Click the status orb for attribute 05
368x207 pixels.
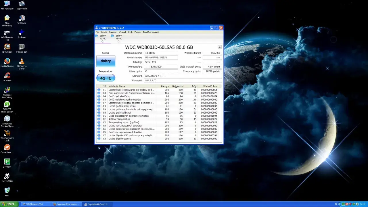99,99
